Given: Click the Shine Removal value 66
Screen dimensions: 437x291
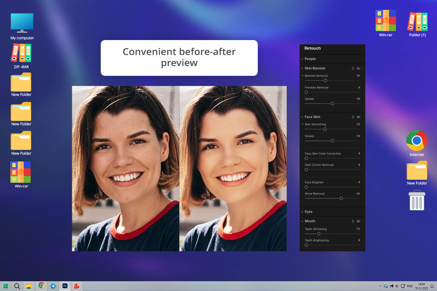Looking at the screenshot, I should pos(358,193).
